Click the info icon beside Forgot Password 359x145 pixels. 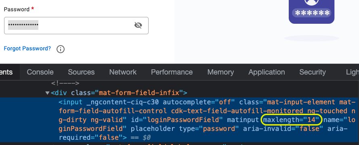tap(61, 49)
